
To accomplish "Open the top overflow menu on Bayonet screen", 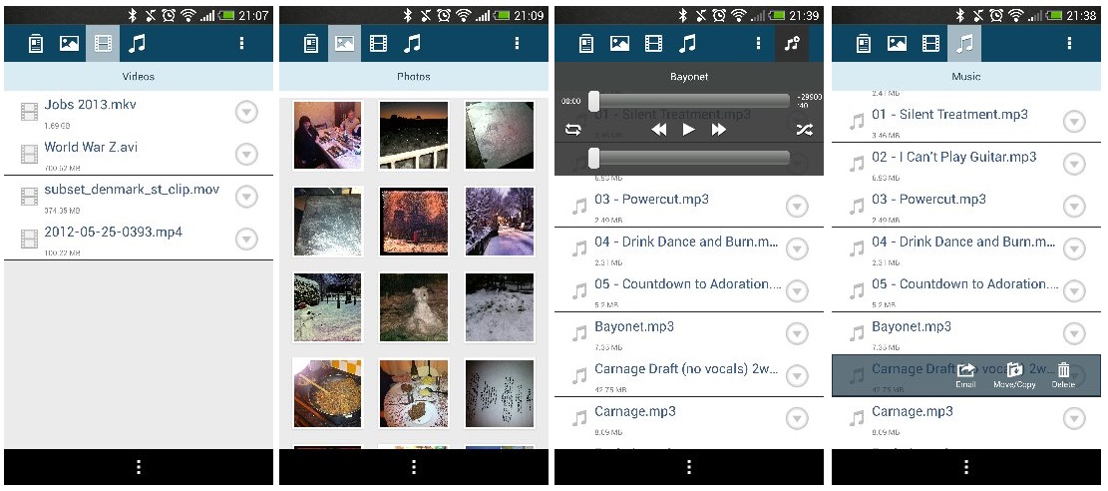I will tap(758, 44).
